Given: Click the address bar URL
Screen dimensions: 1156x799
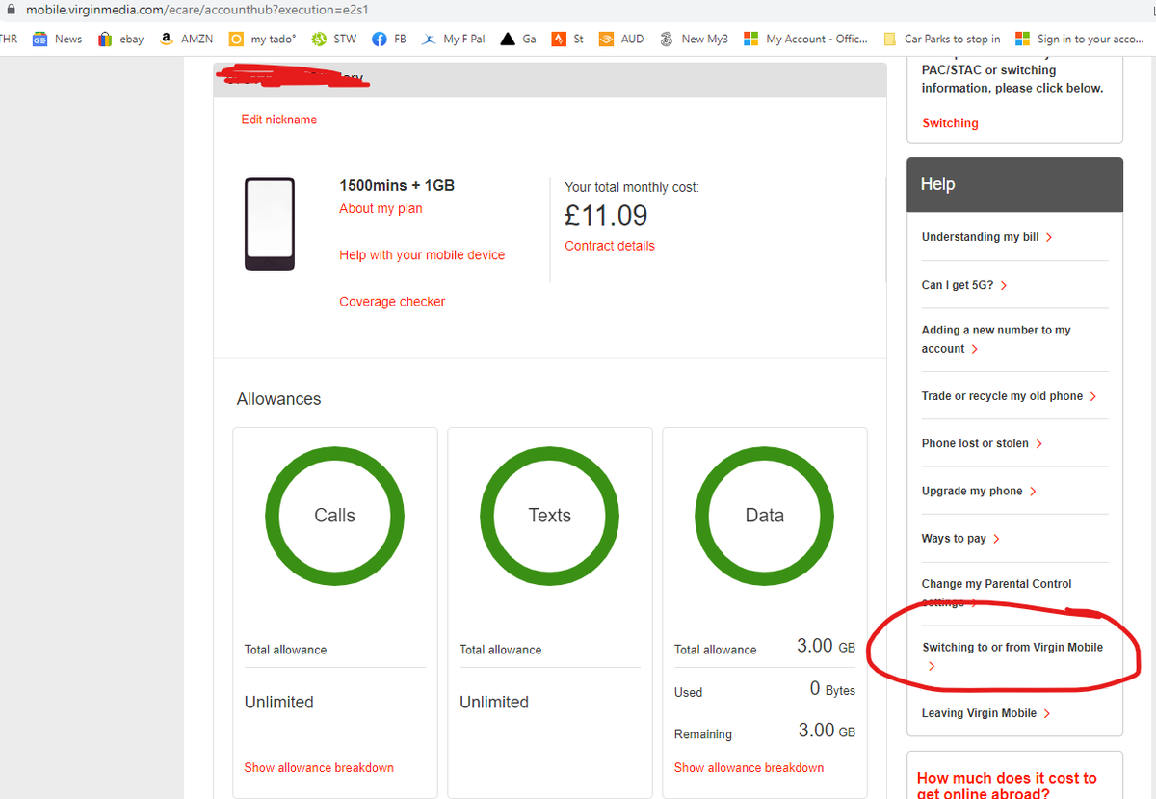Looking at the screenshot, I should pos(197,10).
